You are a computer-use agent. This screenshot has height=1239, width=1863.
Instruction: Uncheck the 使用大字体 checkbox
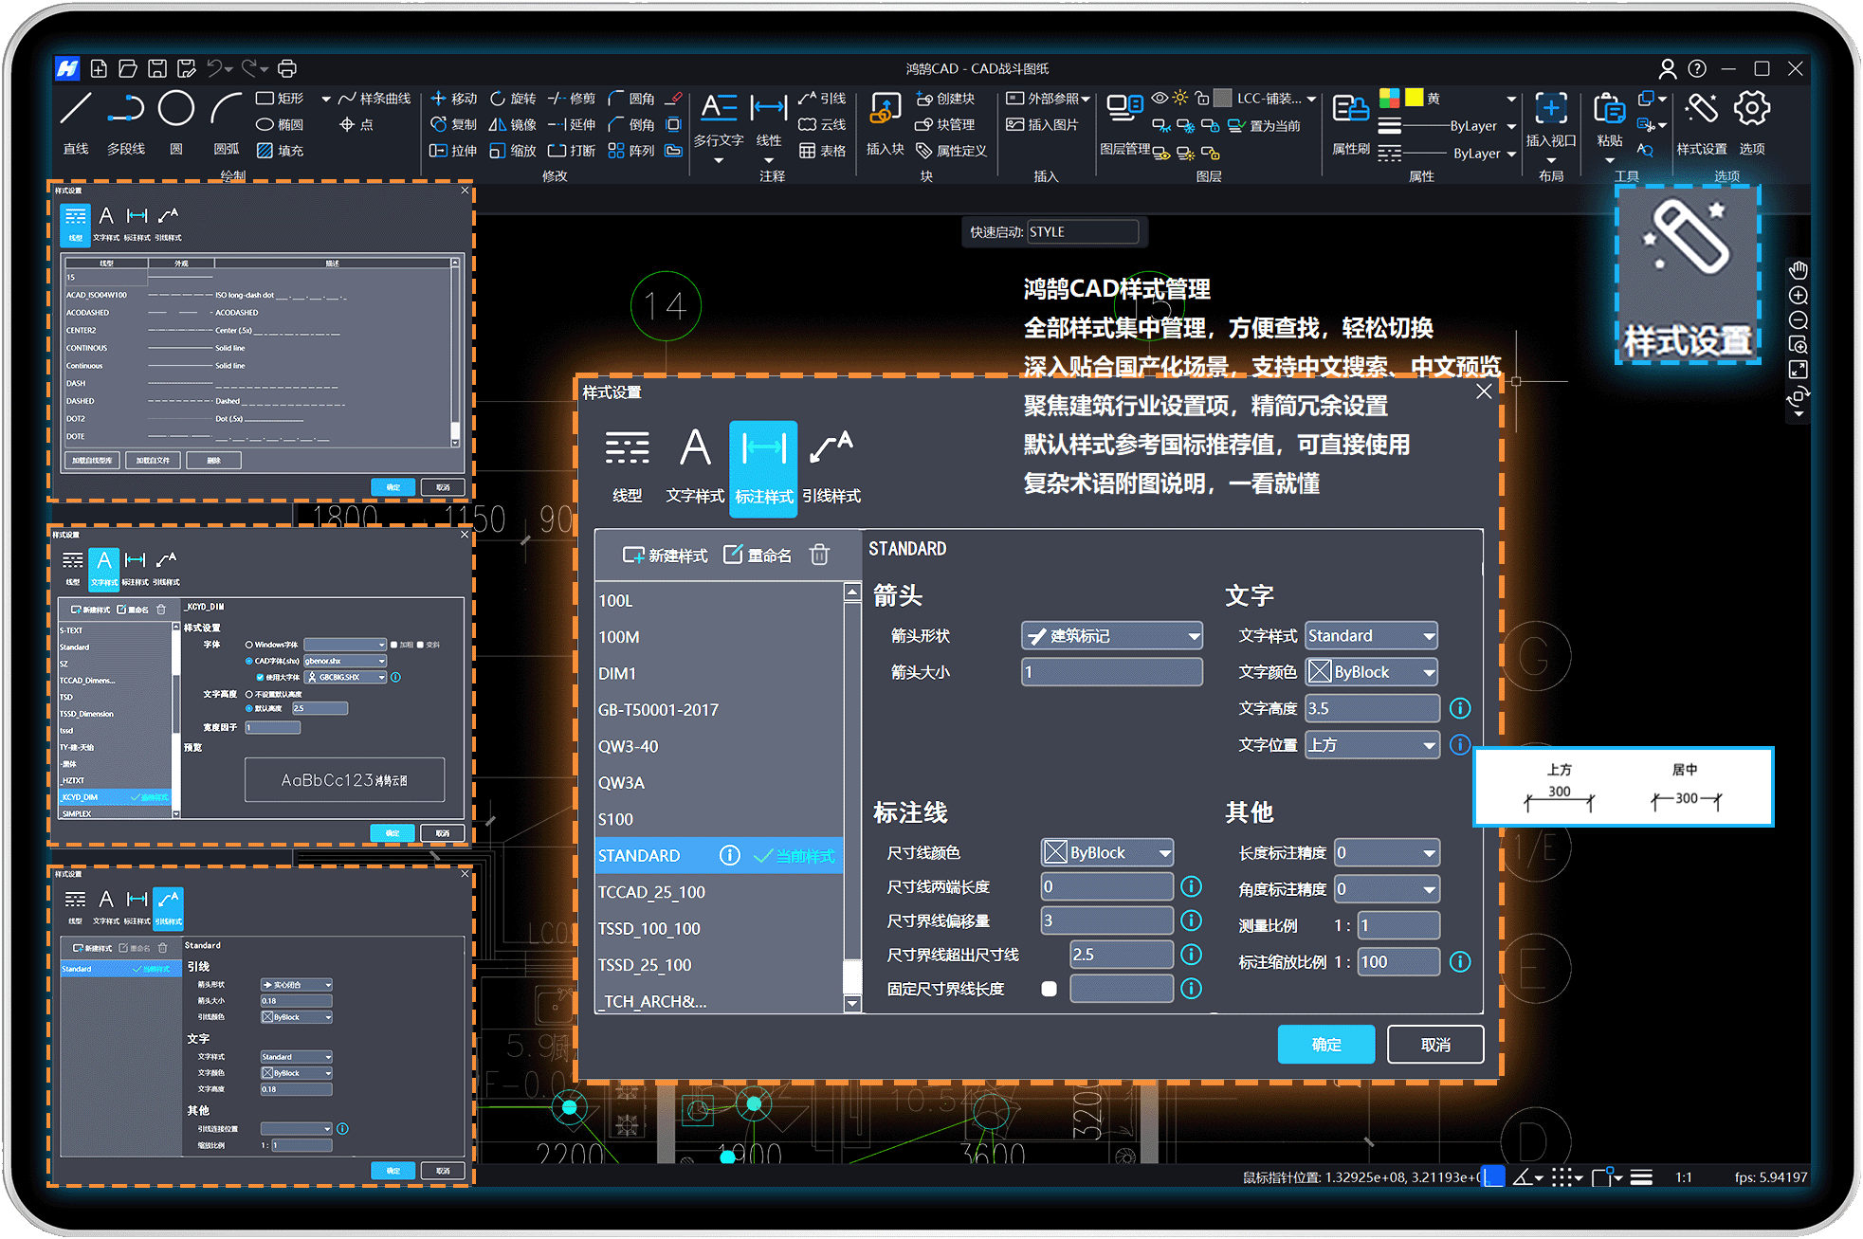point(260,677)
